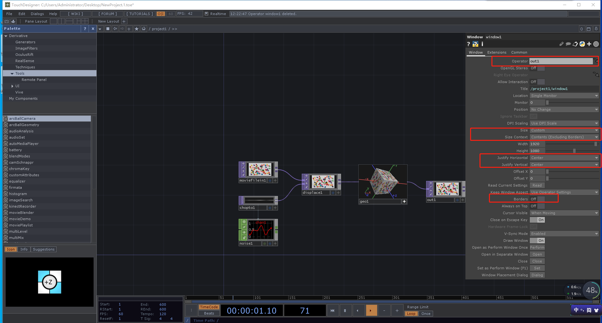Click the copy parameters clipboard icon
This screenshot has width=602, height=323.
(575, 44)
